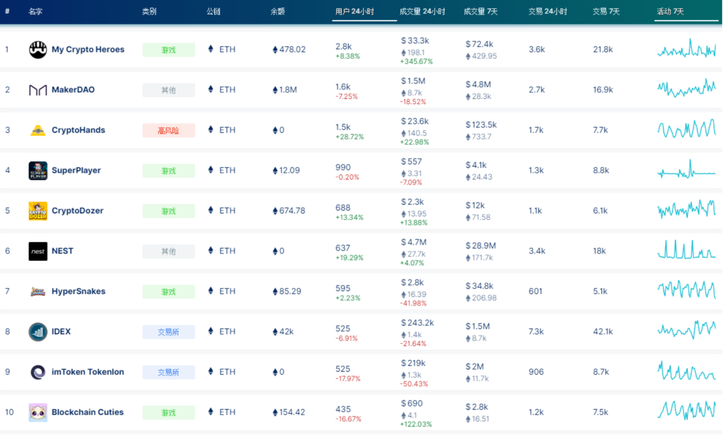This screenshot has width=724, height=437.
Task: Sort by the 活动 7天 column header
Action: [670, 12]
